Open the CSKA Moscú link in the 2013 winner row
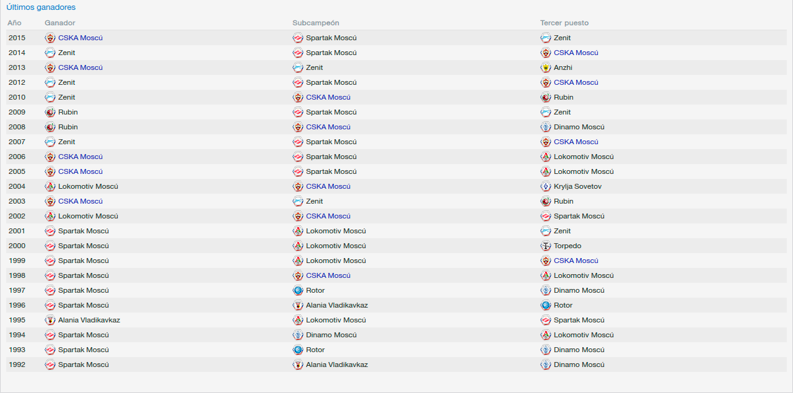This screenshot has width=793, height=393. [x=81, y=67]
